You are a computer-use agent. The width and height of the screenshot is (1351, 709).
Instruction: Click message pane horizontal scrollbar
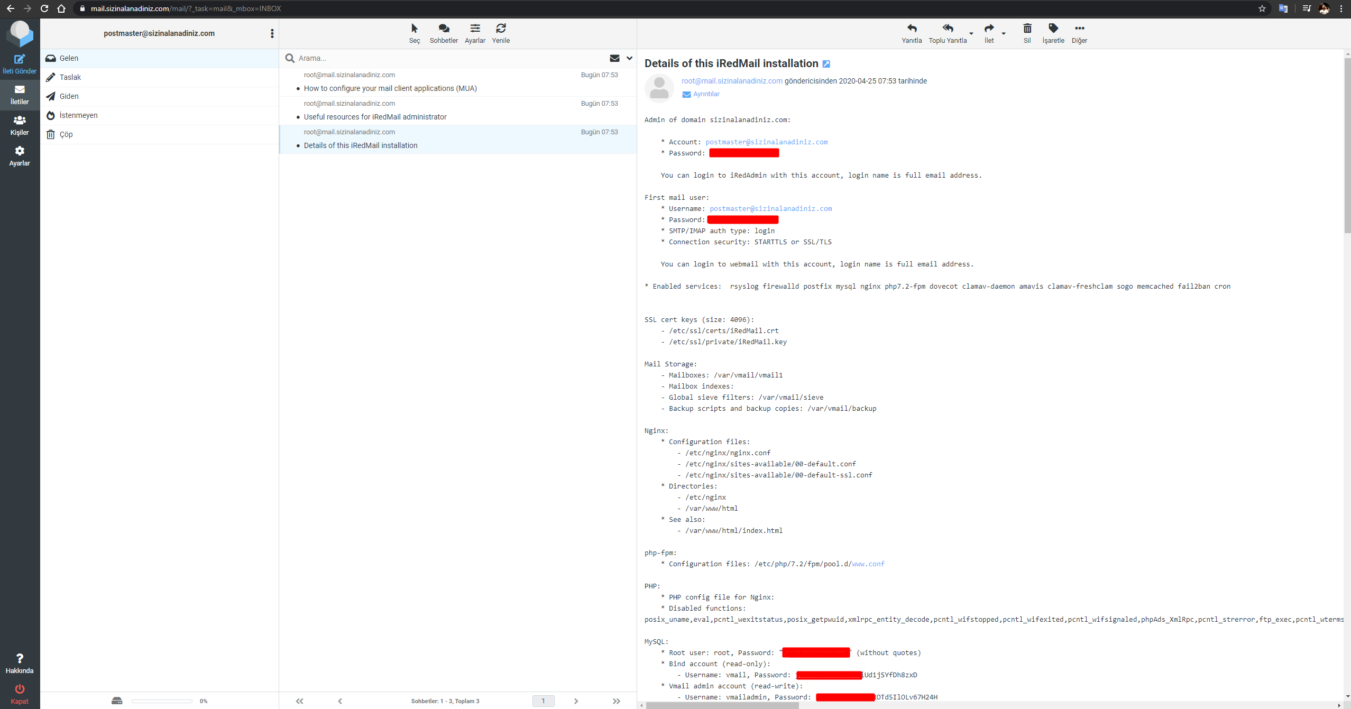pos(723,705)
